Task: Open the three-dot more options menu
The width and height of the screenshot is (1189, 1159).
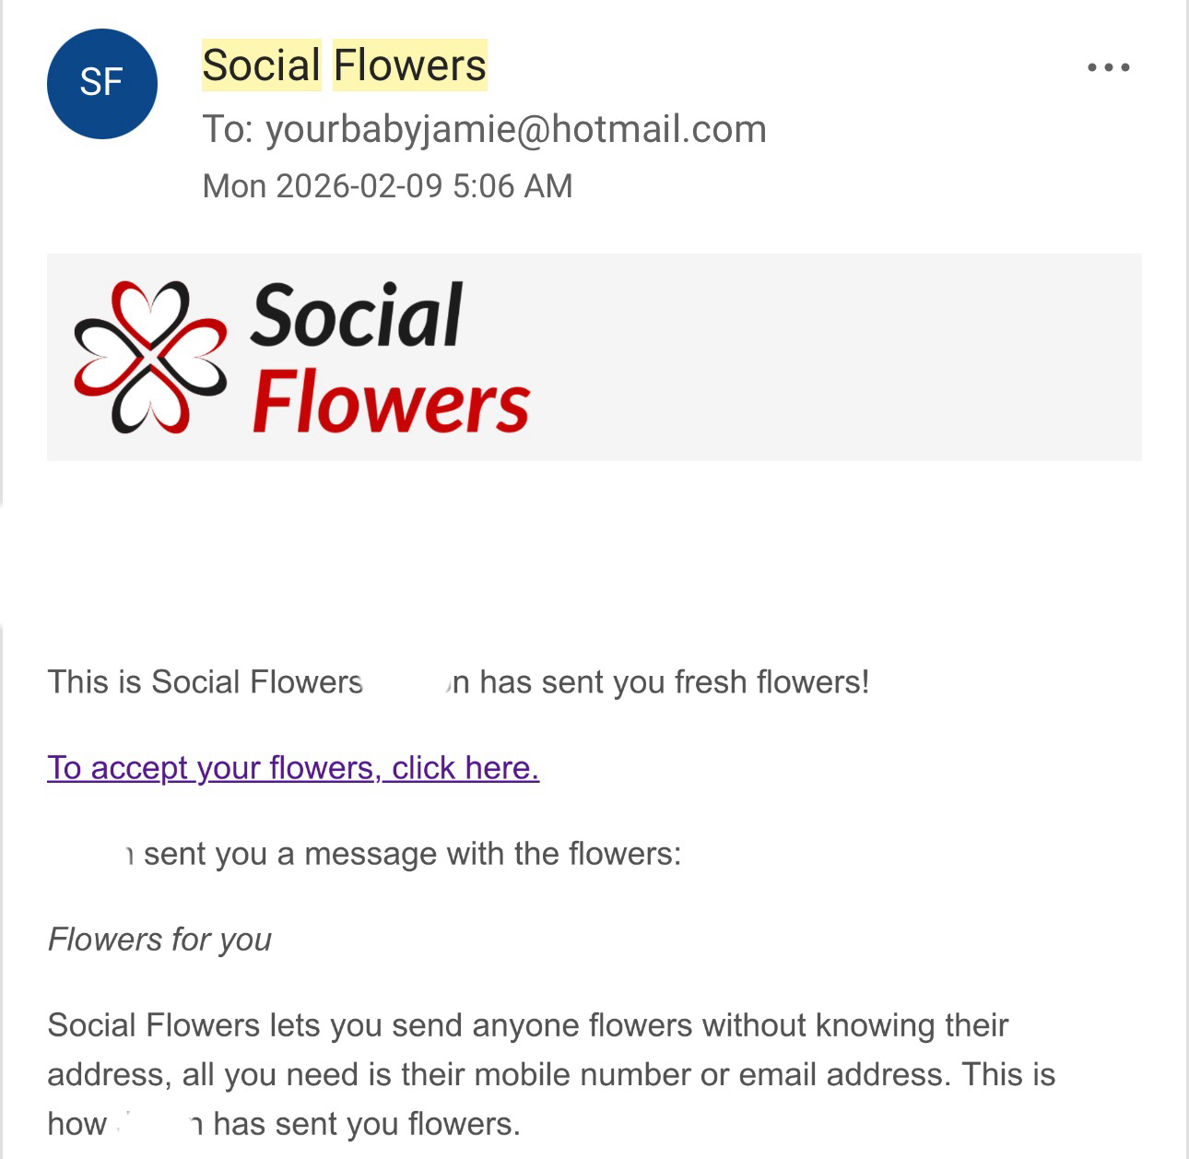Action: coord(1108,67)
